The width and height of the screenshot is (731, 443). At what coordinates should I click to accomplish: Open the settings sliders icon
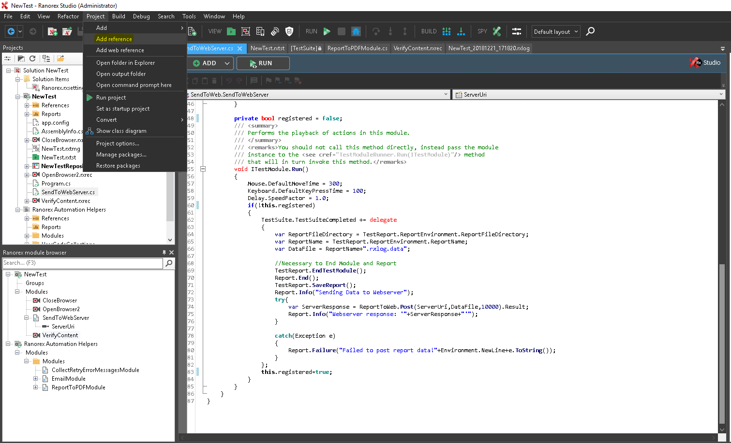(x=517, y=31)
